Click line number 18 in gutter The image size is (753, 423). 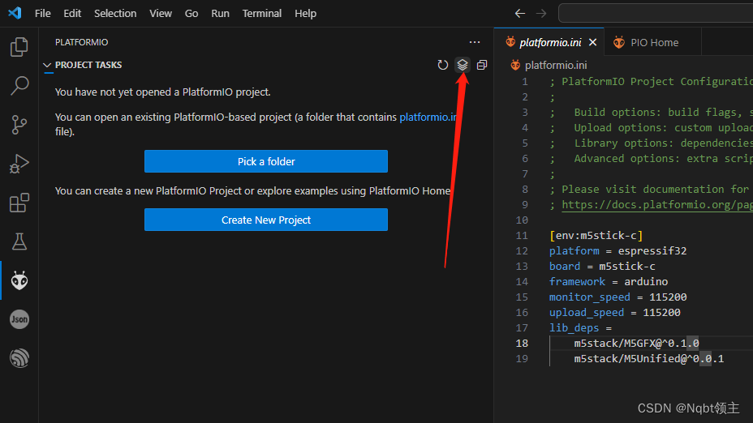tap(522, 343)
